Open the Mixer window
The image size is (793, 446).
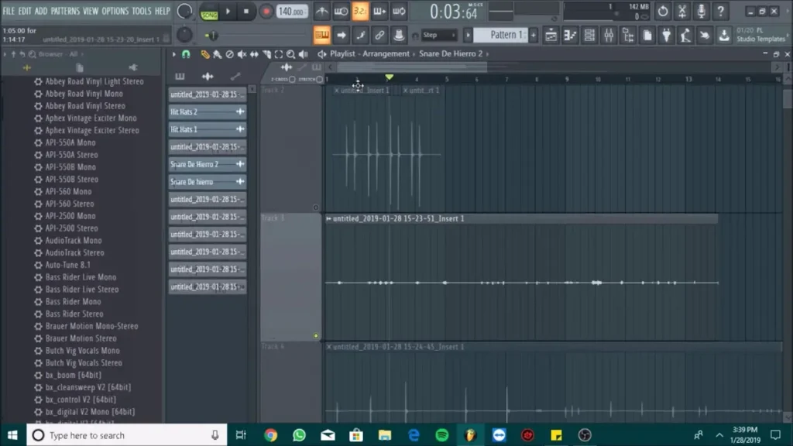coord(608,35)
